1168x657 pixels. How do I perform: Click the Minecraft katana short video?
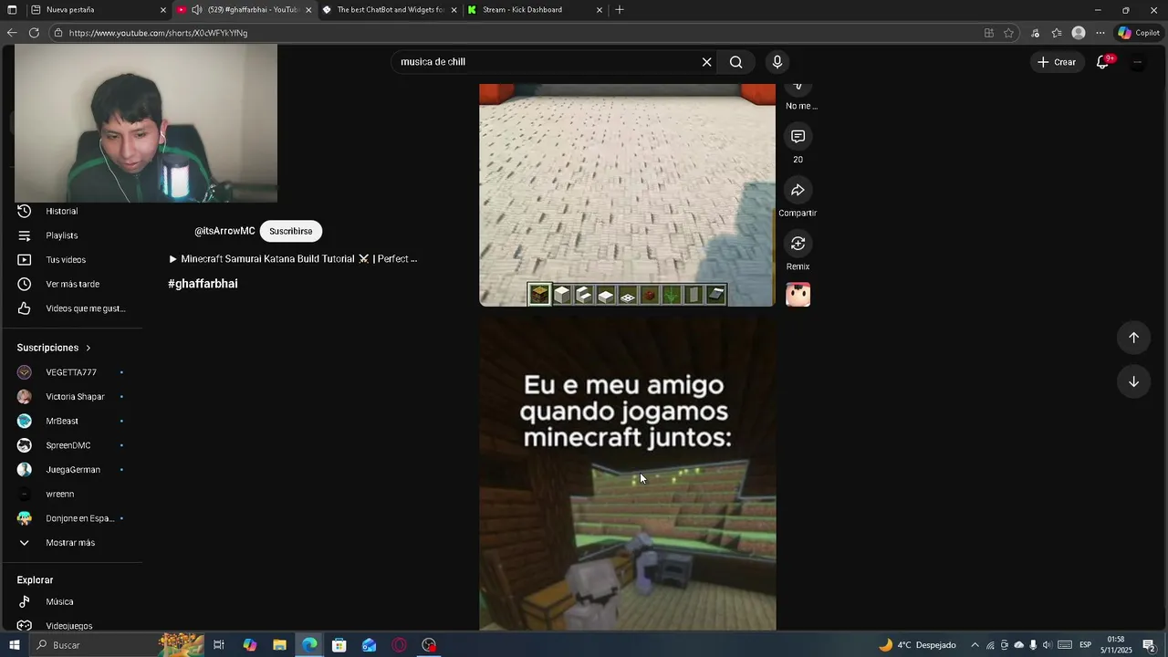[x=628, y=195]
